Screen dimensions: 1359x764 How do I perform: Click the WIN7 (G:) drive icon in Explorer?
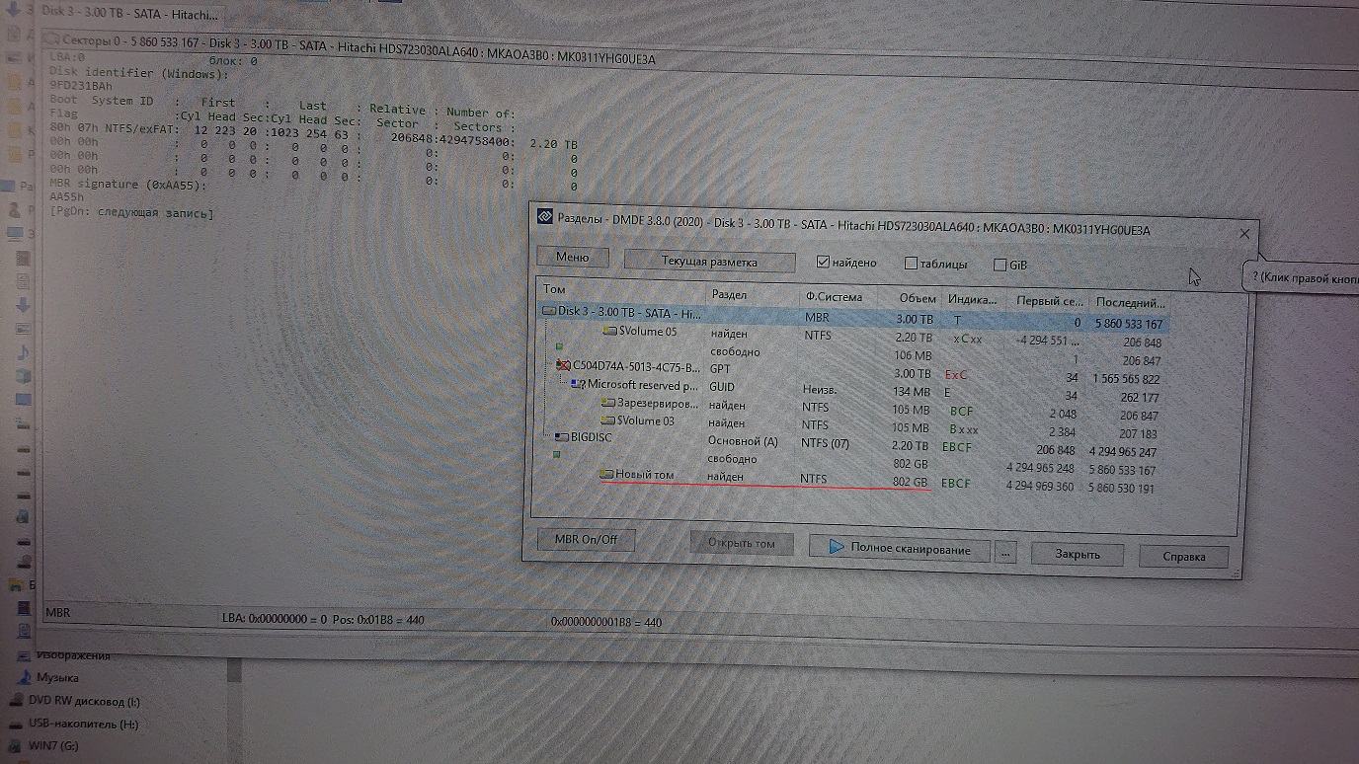16,746
